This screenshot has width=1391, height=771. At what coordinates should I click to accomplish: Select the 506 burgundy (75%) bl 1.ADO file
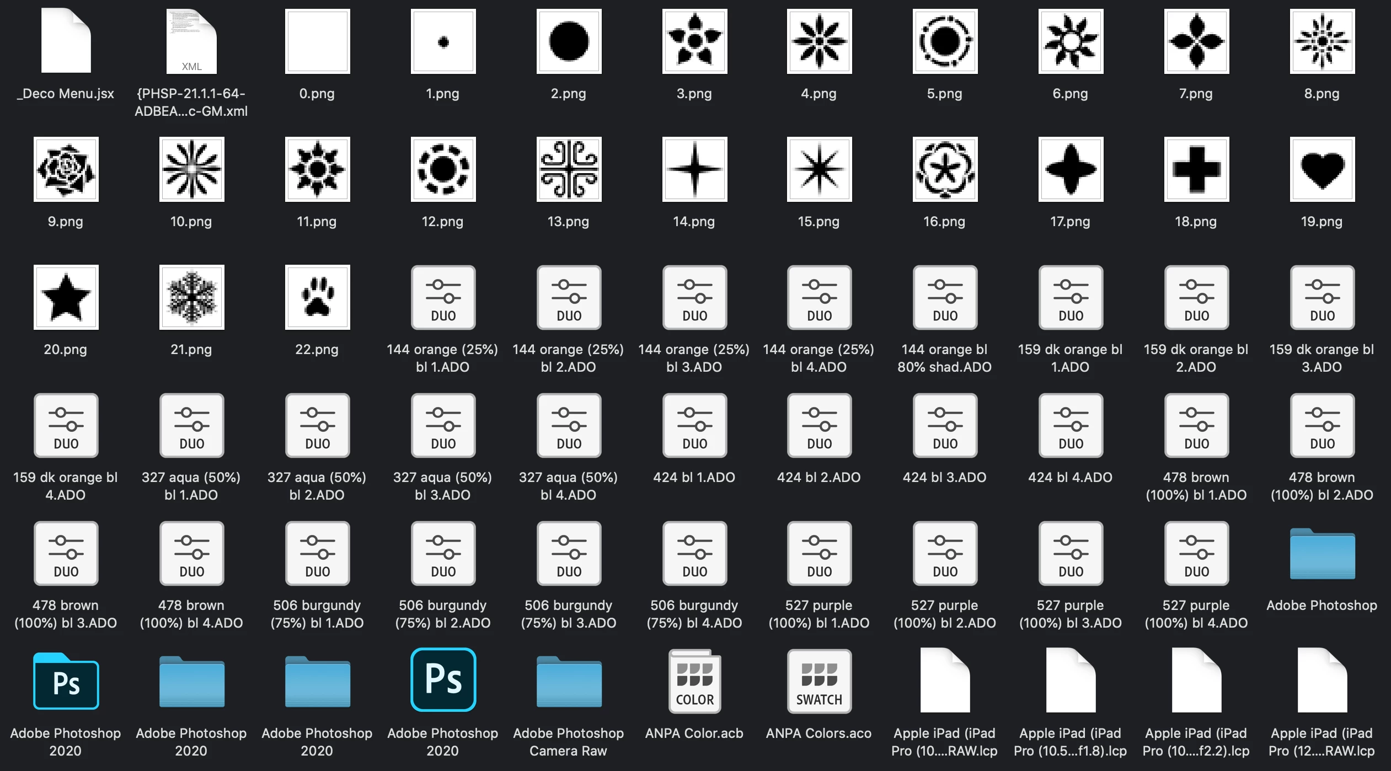click(317, 554)
